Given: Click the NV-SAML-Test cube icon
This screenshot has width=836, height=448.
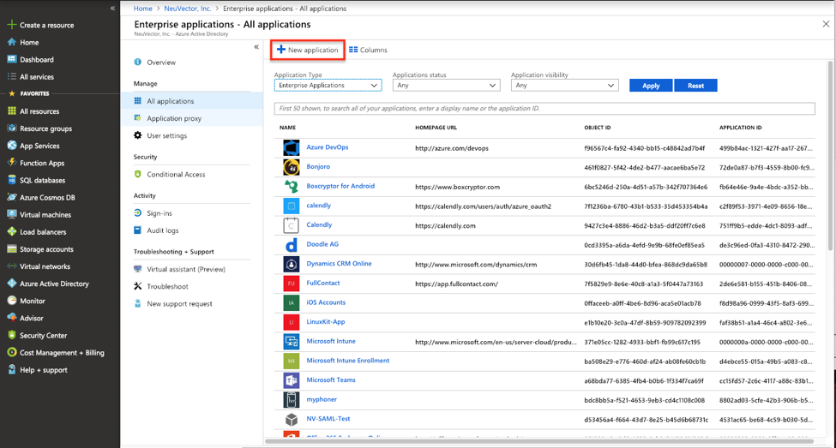Looking at the screenshot, I should 292,419.
